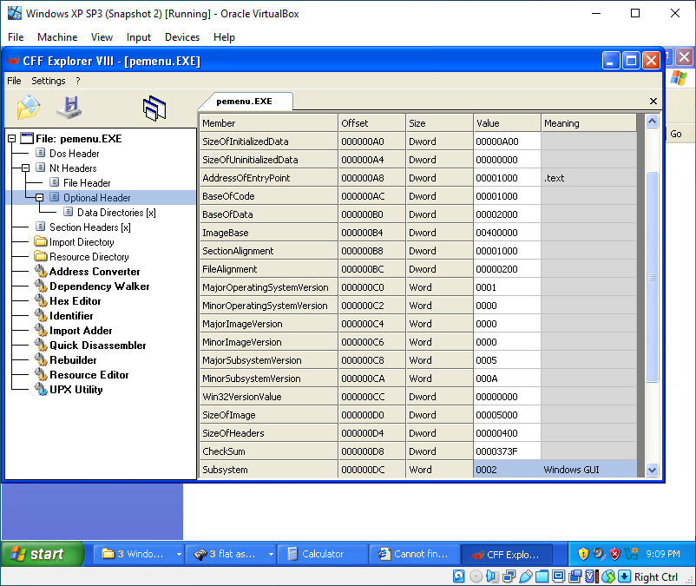Expand the 3 Windo... taskbar group dropdown
Screen dimensions: 696x586
pyautogui.click(x=179, y=554)
